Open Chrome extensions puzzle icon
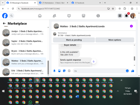 click(125, 9)
